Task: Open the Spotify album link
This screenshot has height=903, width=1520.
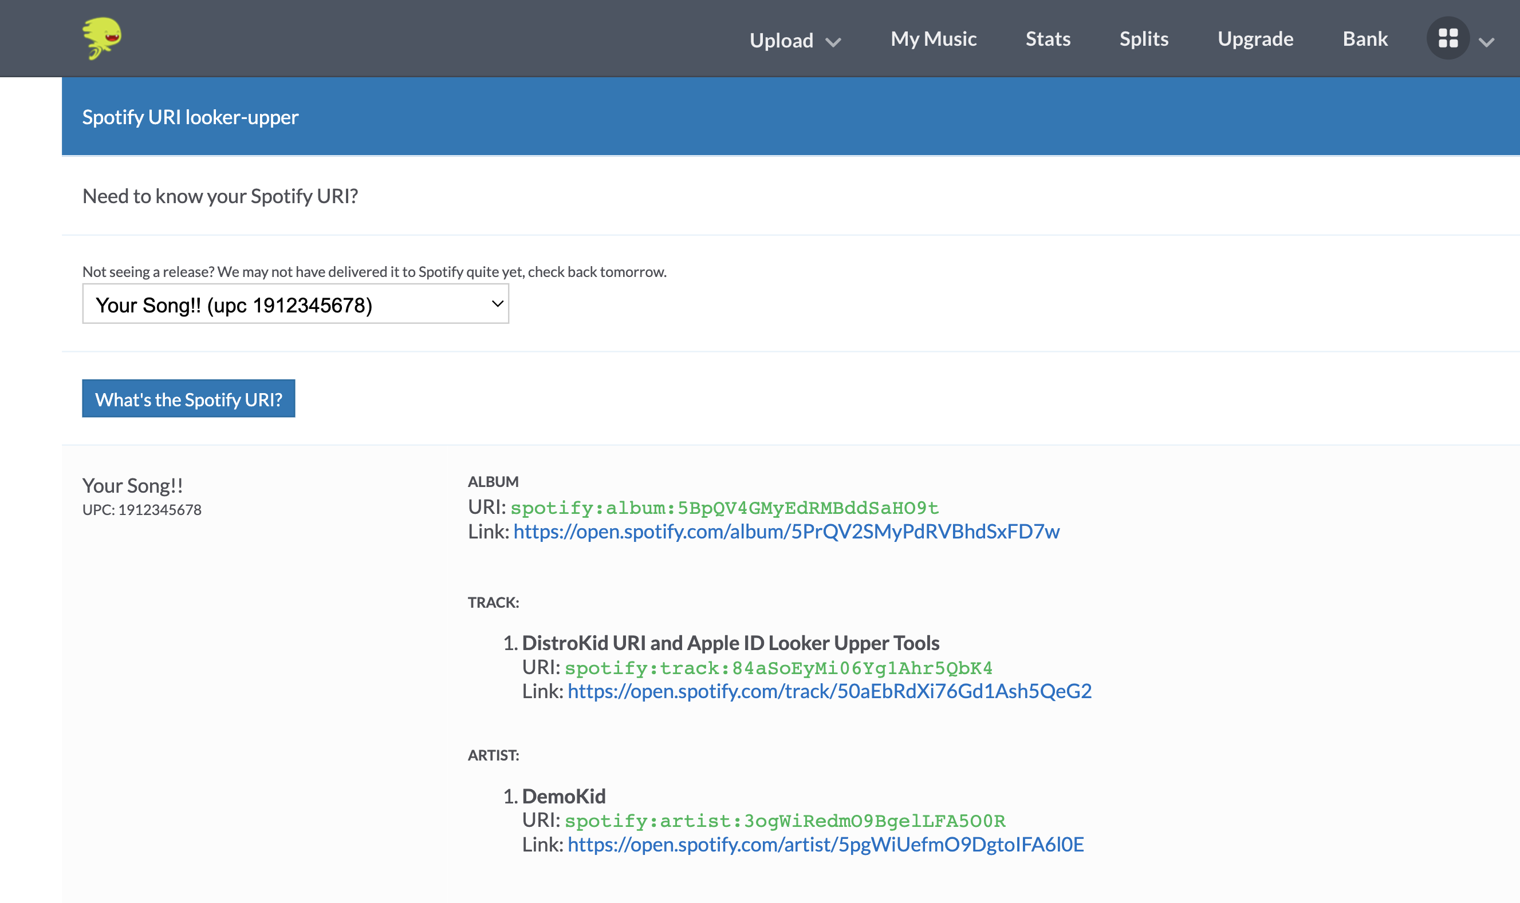Action: click(x=786, y=531)
